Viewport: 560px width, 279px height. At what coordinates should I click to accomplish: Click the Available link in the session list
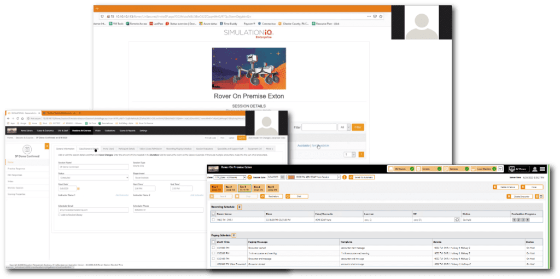coord(303,146)
